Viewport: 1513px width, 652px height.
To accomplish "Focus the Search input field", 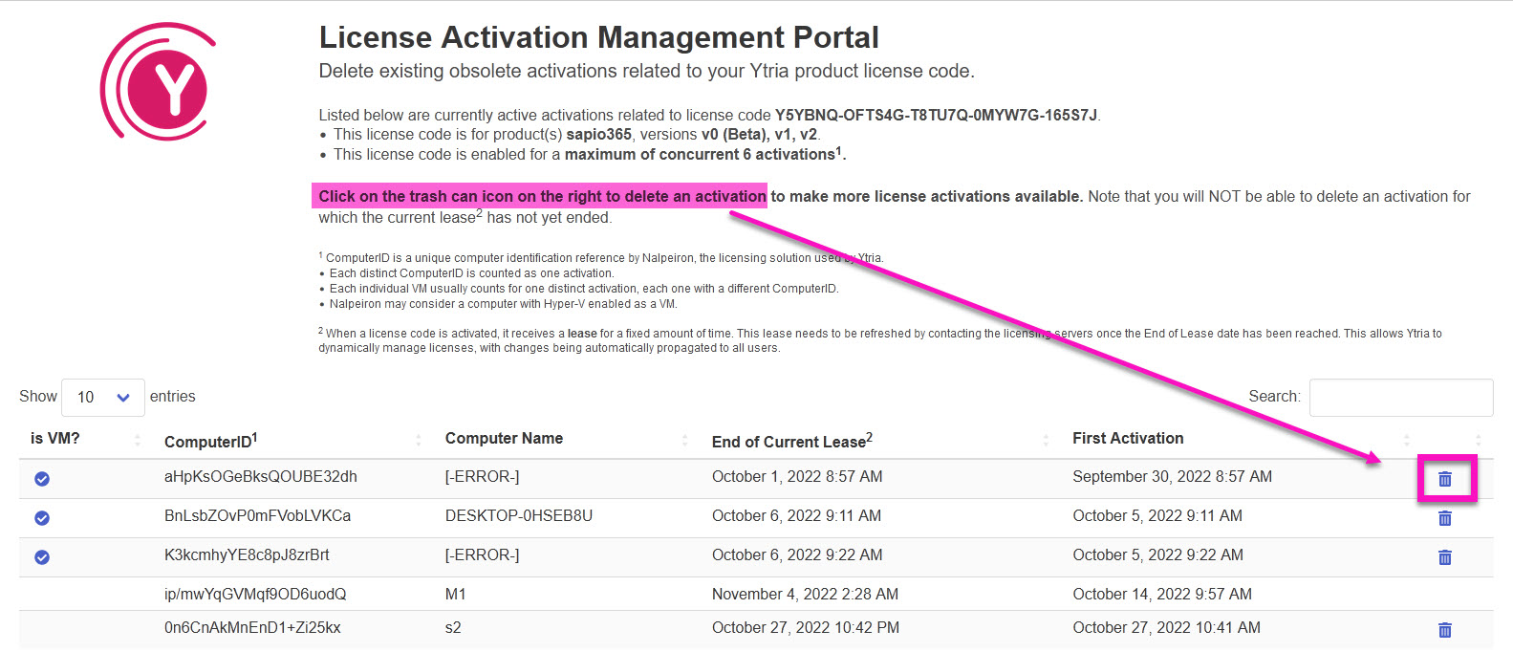I will pyautogui.click(x=1400, y=398).
